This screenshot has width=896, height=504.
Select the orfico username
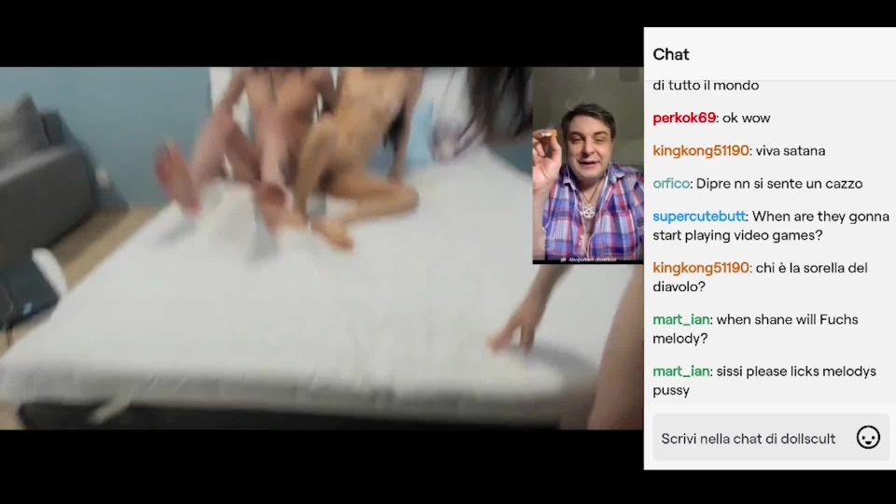pyautogui.click(x=671, y=184)
